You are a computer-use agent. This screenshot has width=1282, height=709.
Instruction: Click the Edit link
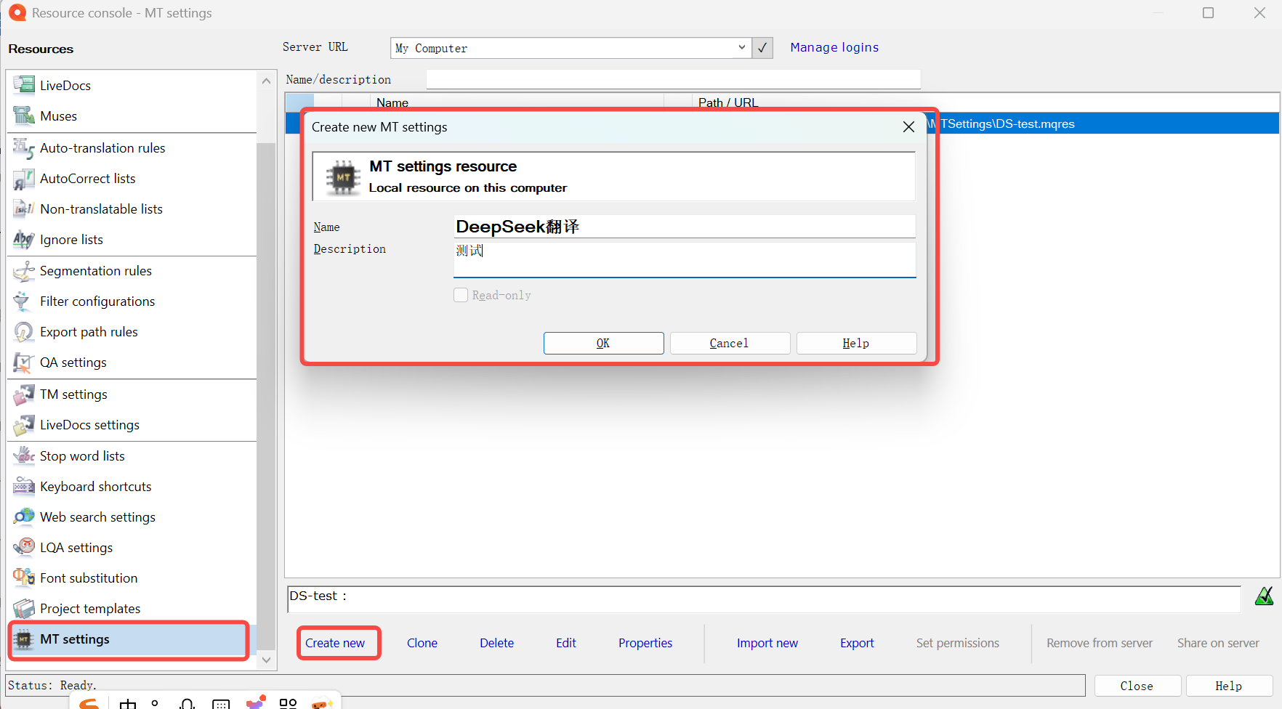pos(566,643)
